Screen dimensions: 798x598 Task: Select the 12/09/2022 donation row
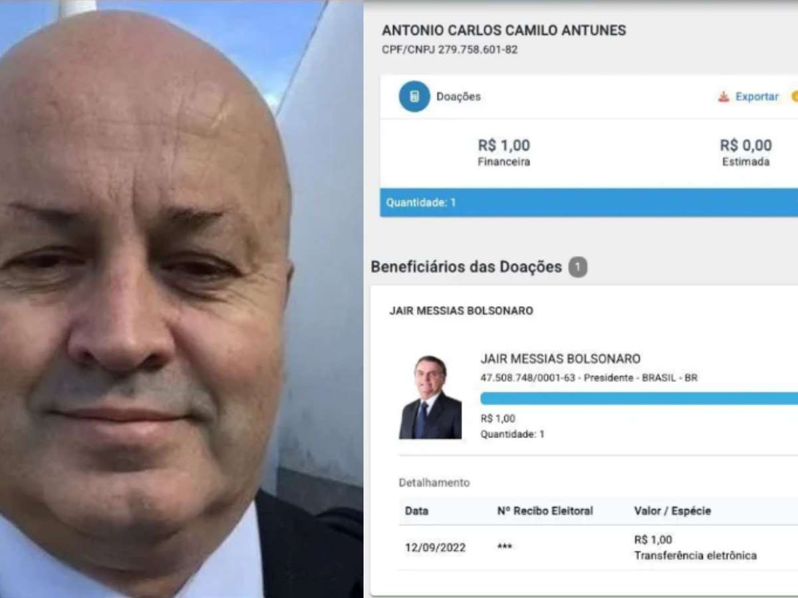coord(598,548)
